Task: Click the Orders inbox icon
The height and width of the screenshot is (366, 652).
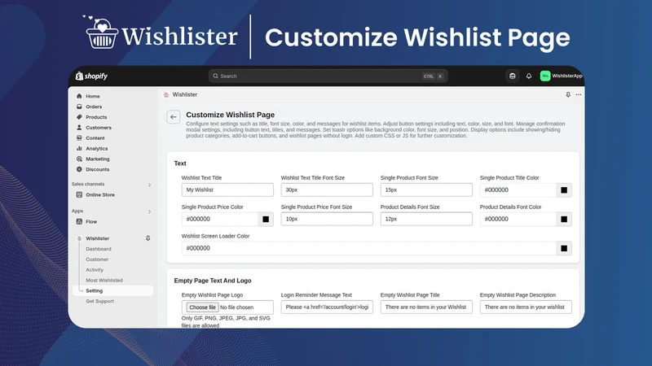Action: coord(79,107)
